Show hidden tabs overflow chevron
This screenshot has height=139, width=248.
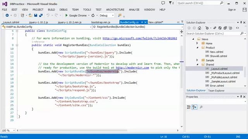tap(178, 22)
